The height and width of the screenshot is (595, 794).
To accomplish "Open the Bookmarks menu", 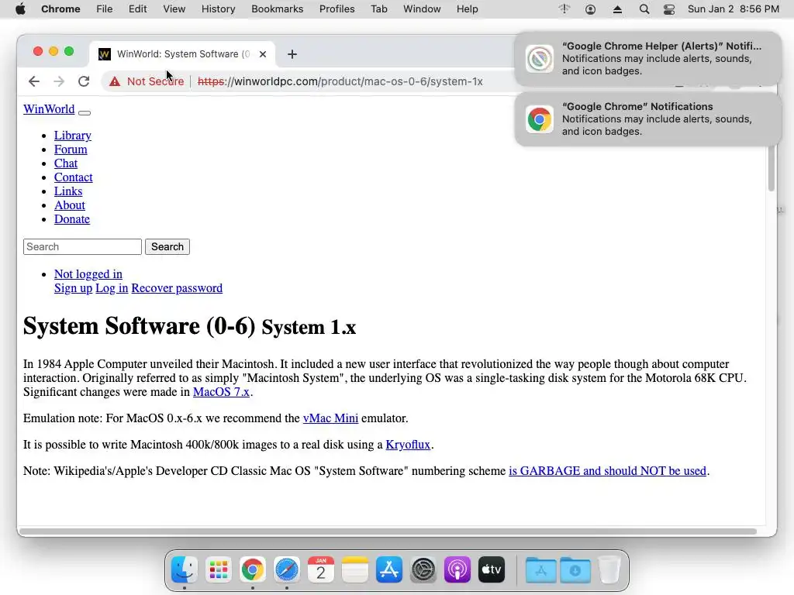I will 278,9.
